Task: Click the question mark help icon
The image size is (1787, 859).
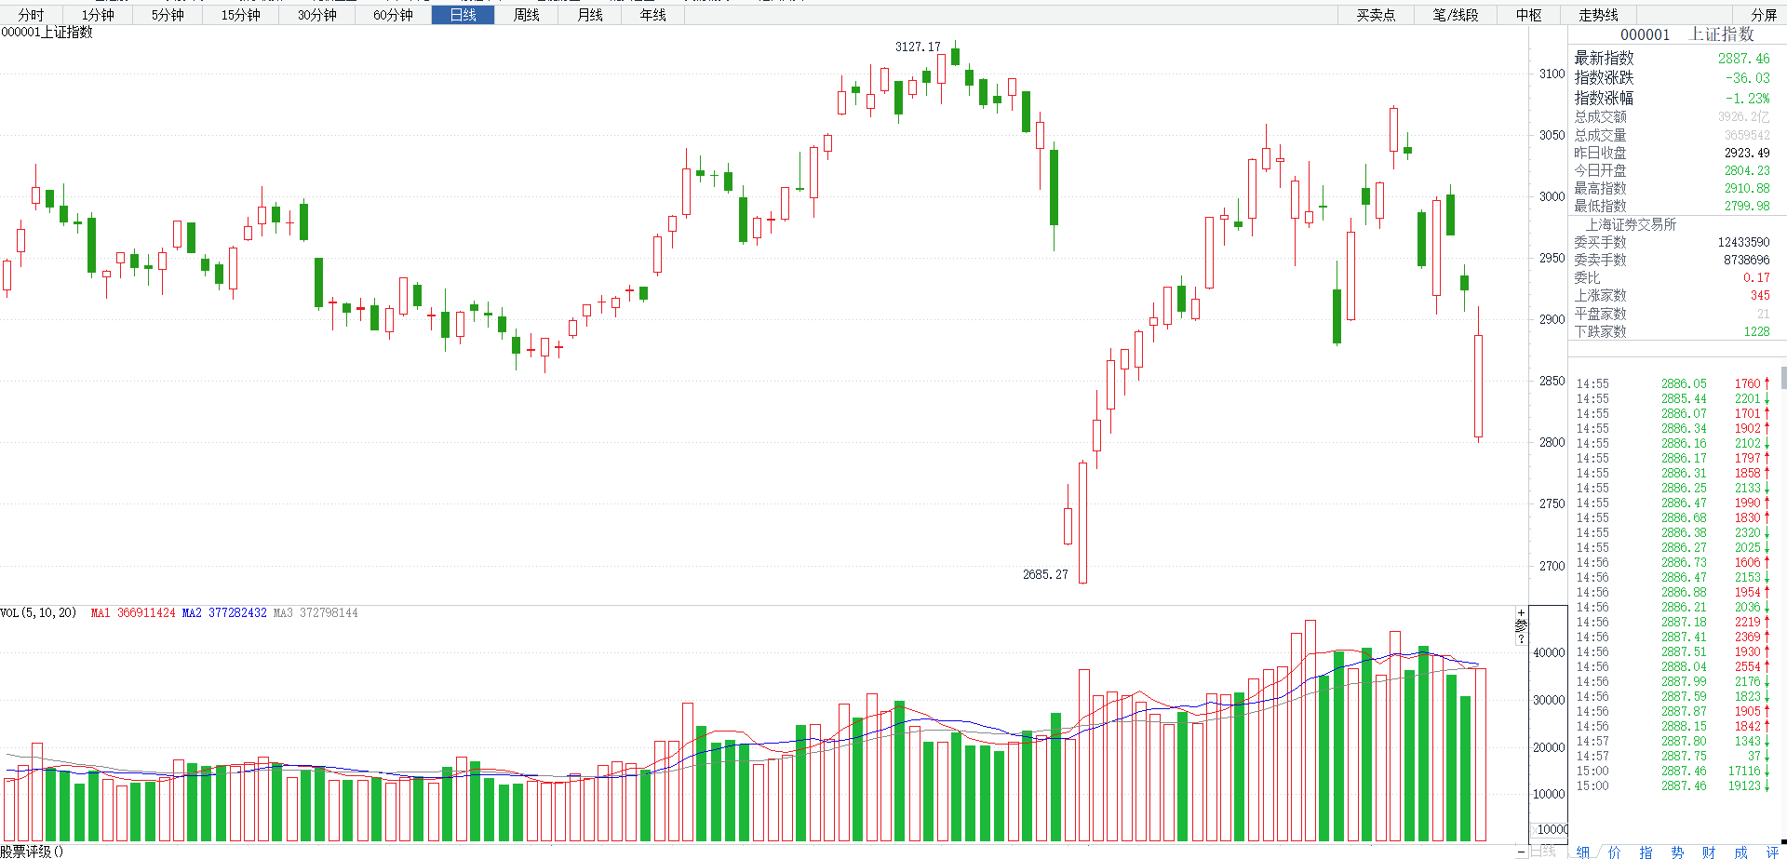Action: [x=1521, y=638]
